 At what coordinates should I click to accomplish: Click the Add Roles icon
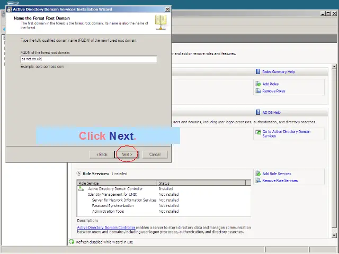[258, 84]
